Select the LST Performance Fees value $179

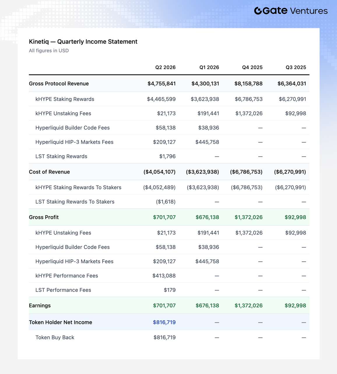pyautogui.click(x=170, y=290)
